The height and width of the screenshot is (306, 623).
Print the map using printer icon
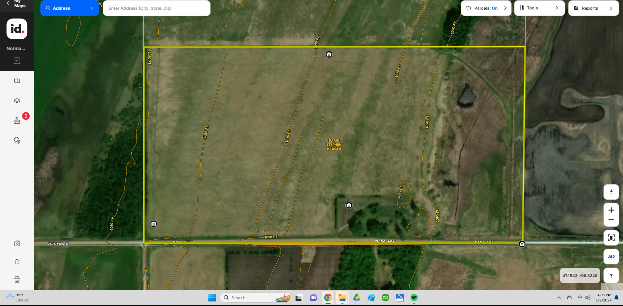click(x=17, y=280)
